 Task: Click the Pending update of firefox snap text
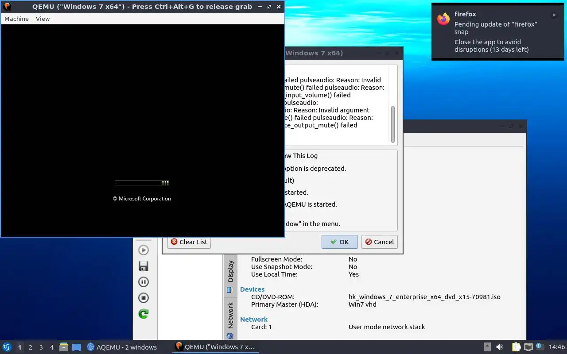[x=496, y=28]
